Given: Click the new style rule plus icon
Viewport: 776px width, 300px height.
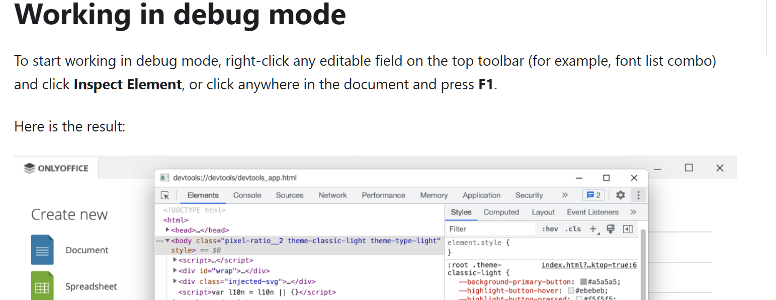Looking at the screenshot, I should click(x=593, y=229).
